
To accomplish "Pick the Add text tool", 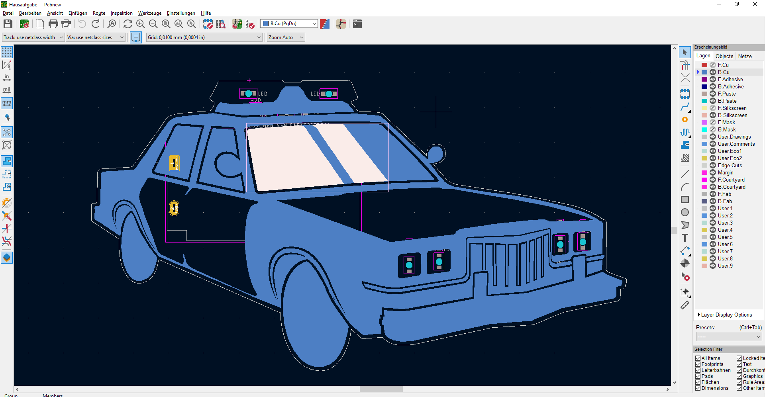I will [685, 238].
